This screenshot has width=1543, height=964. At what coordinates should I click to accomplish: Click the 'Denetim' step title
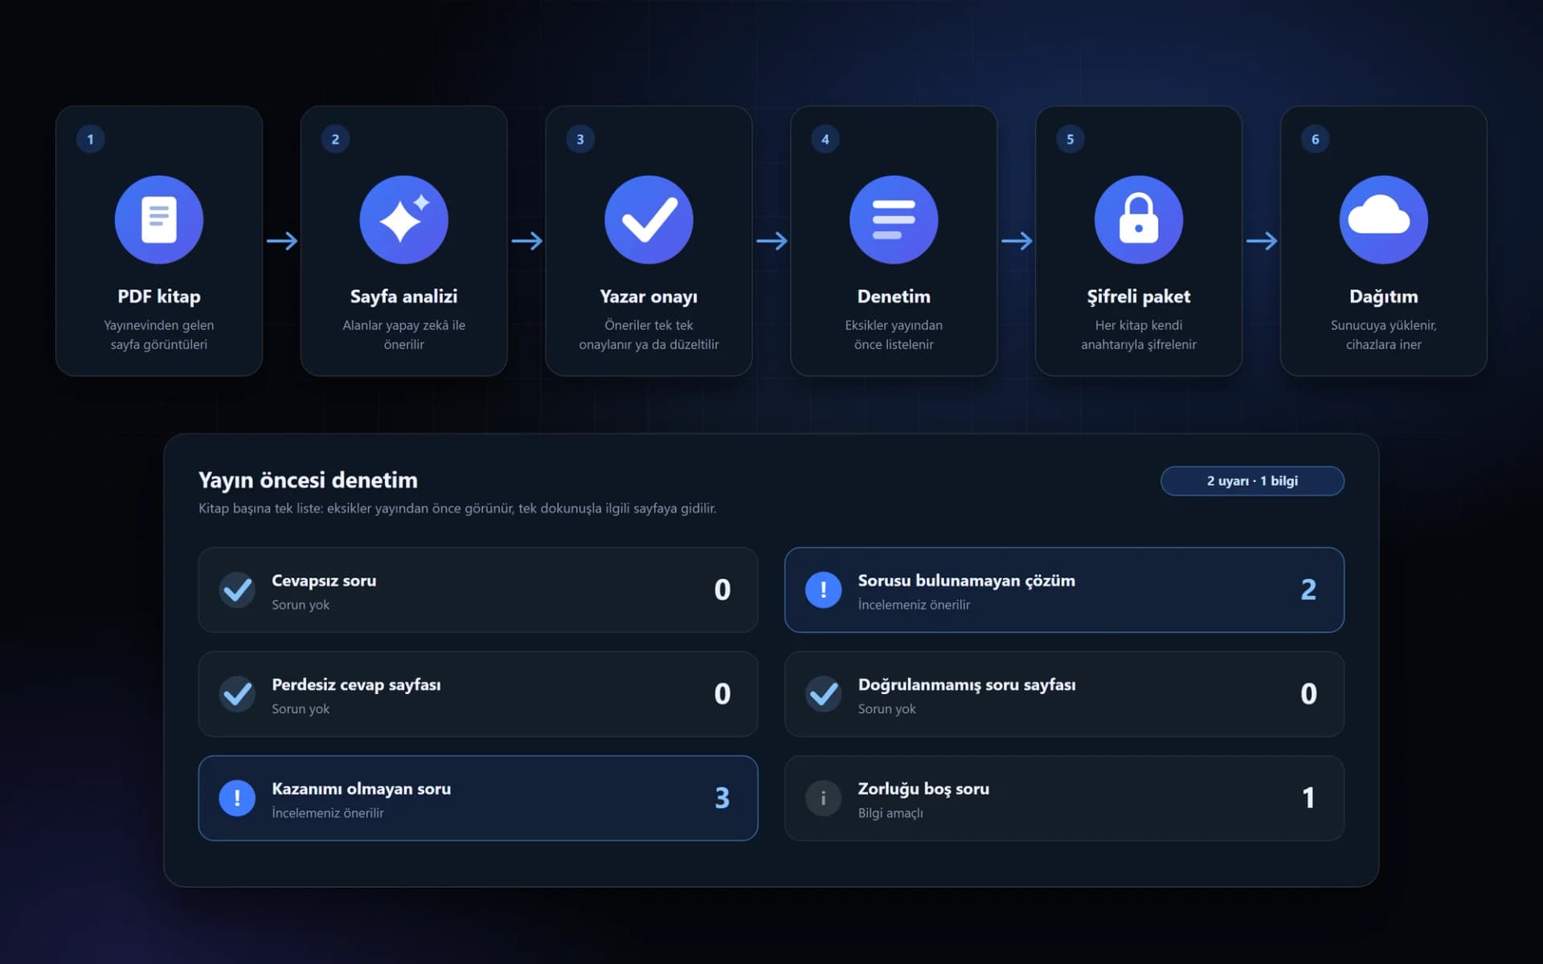pyautogui.click(x=894, y=296)
